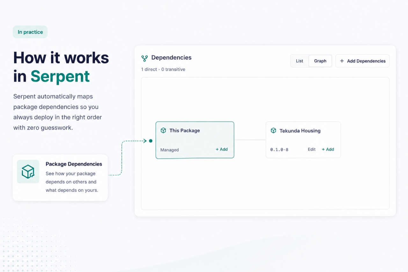408x272 pixels.
Task: Open the Add Dependencies button
Action: [362, 61]
